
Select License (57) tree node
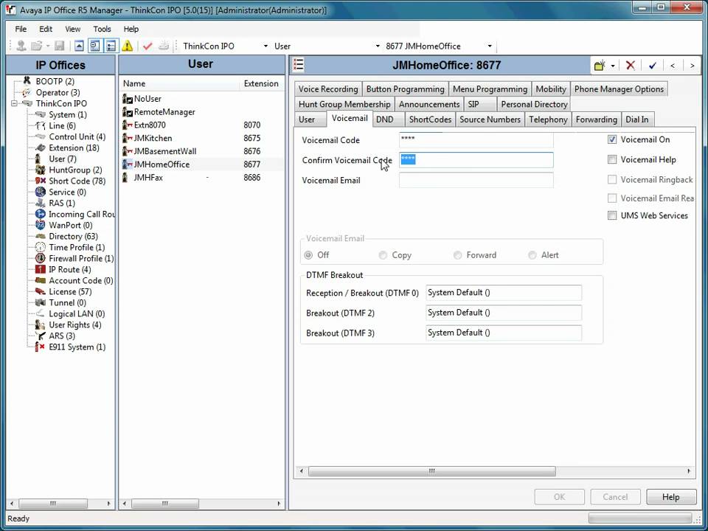click(70, 292)
